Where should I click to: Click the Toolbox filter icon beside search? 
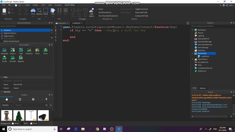coord(51,105)
